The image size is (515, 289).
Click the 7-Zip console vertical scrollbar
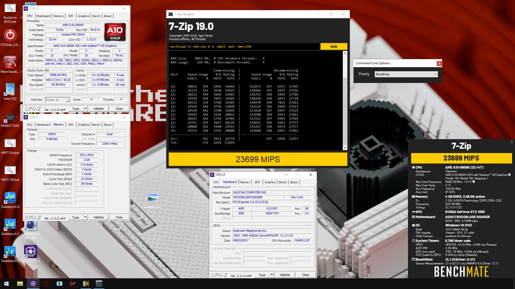345,101
